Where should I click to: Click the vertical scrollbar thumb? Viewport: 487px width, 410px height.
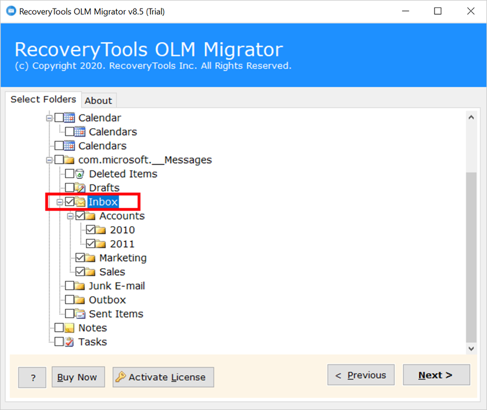click(471, 257)
